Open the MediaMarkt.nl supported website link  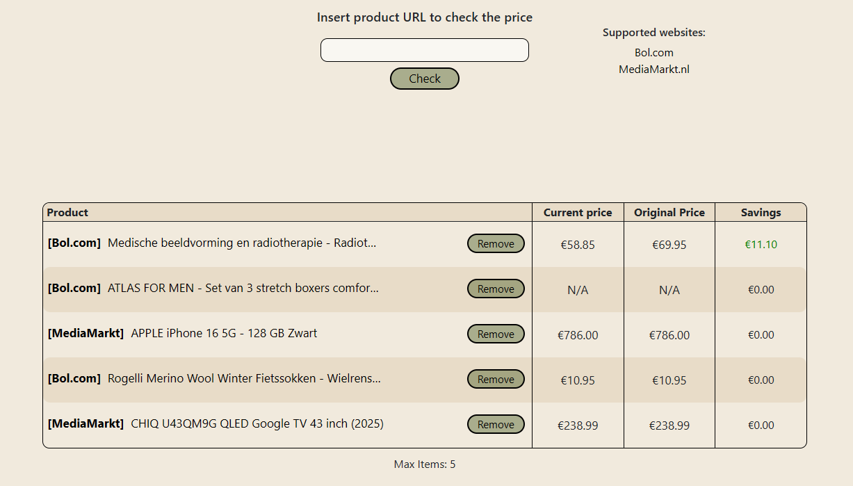coord(653,69)
